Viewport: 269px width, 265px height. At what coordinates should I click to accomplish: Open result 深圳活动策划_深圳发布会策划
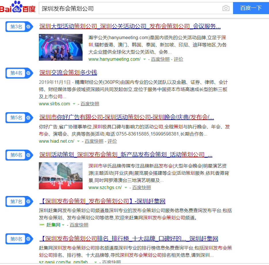tap(126, 155)
